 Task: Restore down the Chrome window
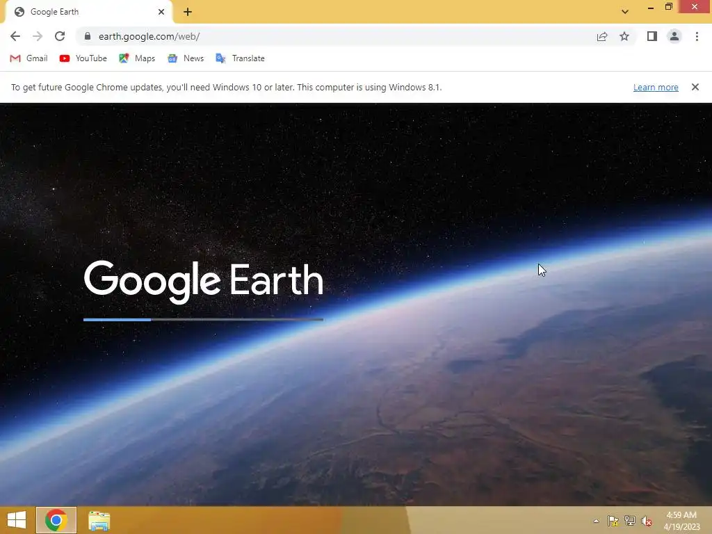tap(668, 7)
